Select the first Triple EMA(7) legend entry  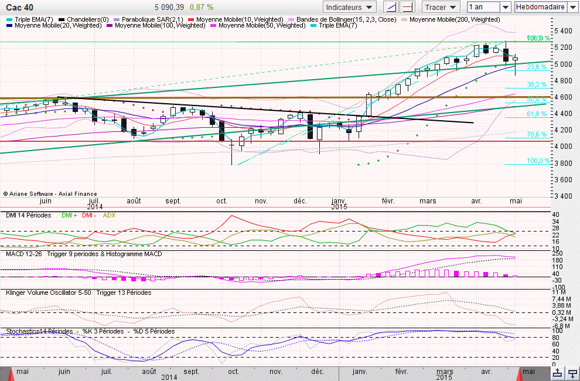click(30, 19)
